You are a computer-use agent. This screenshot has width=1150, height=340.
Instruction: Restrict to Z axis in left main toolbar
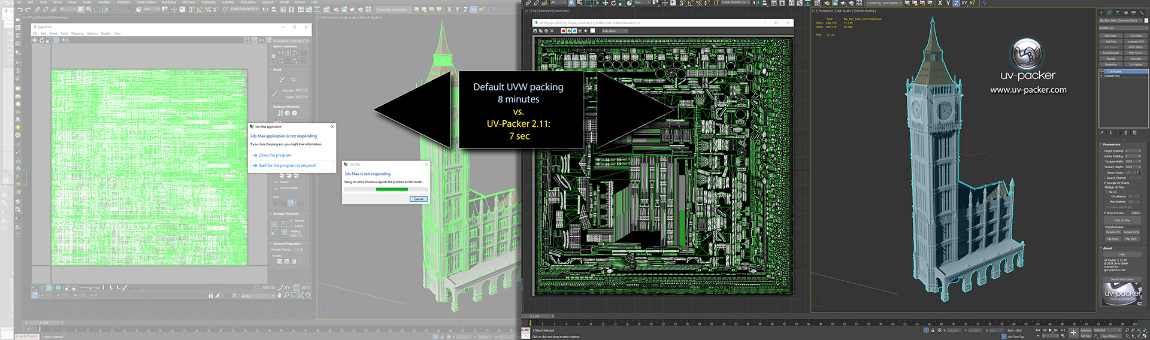click(x=465, y=10)
